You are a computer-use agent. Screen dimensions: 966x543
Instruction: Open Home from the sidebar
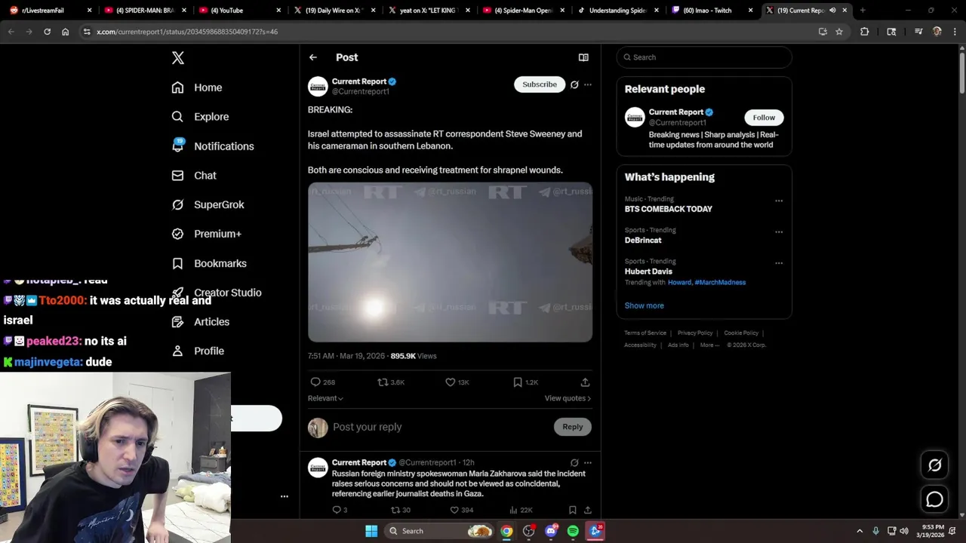pos(197,87)
